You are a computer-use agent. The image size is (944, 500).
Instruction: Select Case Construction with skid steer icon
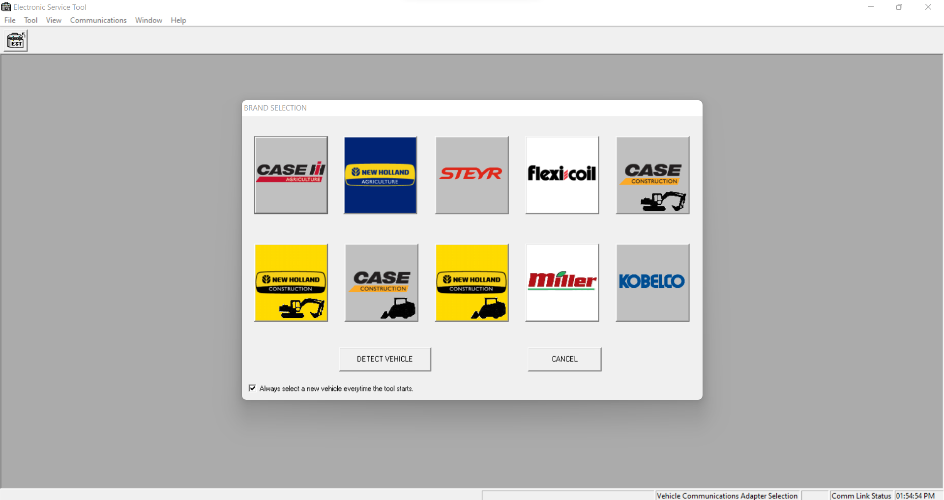point(382,282)
